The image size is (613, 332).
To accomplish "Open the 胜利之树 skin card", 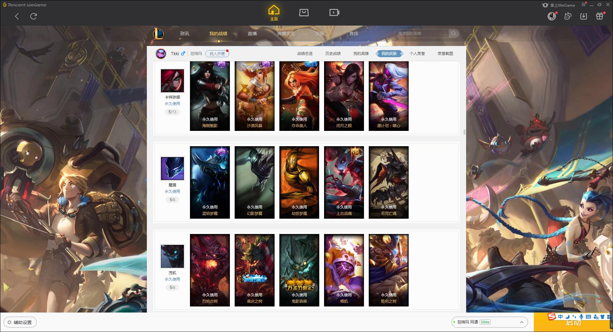I will [389, 270].
